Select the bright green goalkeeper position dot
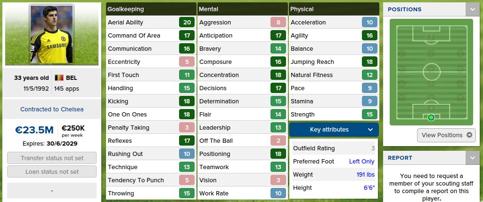This screenshot has height=202, width=483. 431,117
